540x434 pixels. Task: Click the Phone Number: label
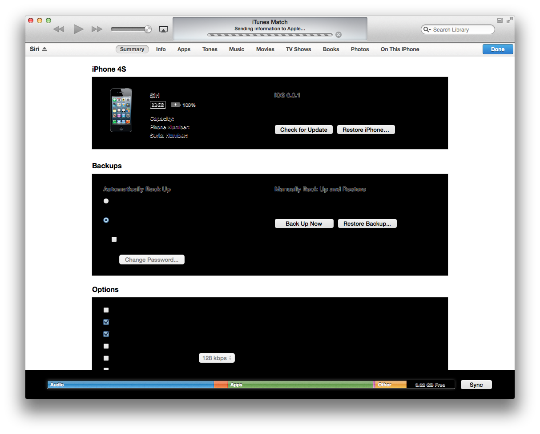[x=169, y=127]
